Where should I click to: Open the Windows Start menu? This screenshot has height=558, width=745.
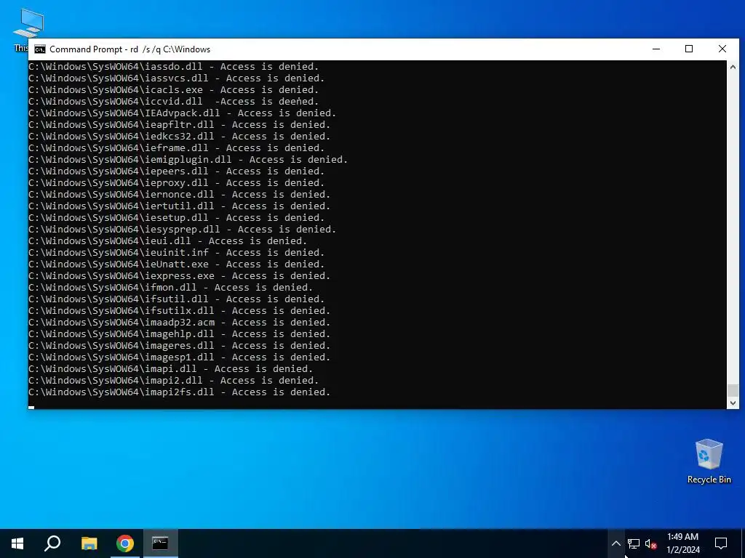click(17, 543)
